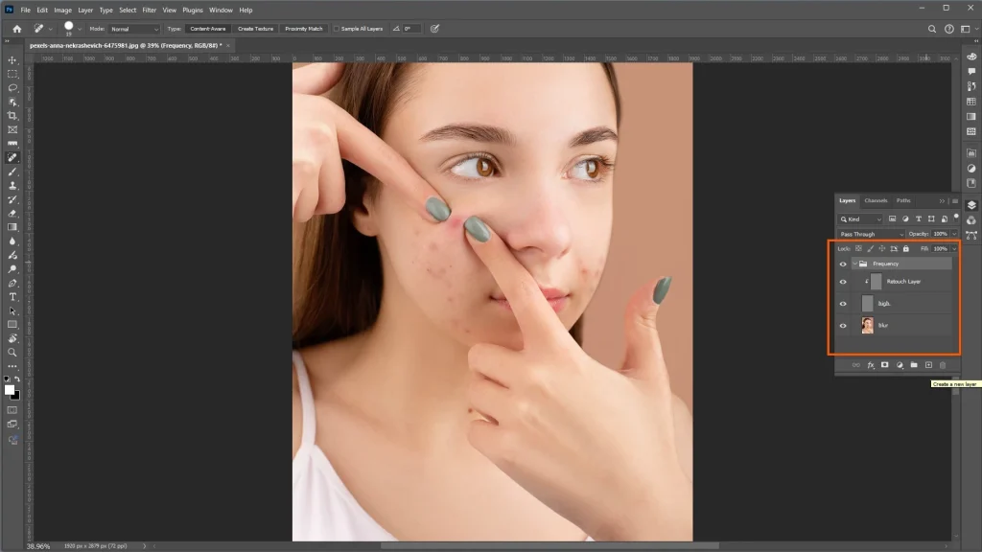Open the Filter menu

coord(149,10)
